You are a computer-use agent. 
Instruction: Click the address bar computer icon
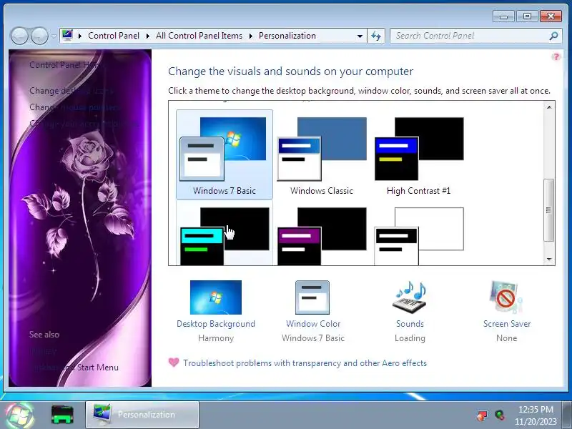tap(67, 35)
